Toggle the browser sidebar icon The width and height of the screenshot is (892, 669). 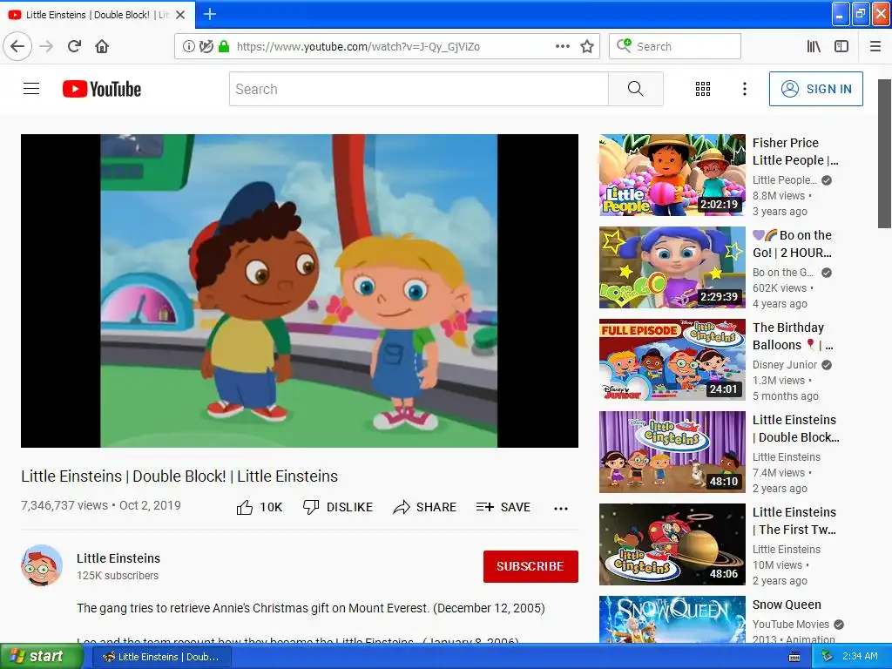(841, 46)
